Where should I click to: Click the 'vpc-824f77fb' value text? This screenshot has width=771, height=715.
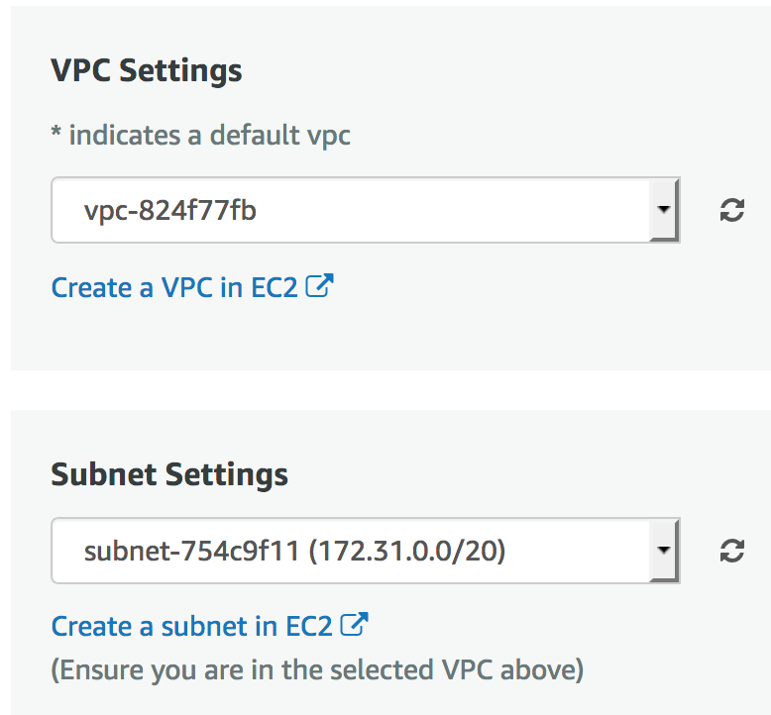tap(170, 210)
